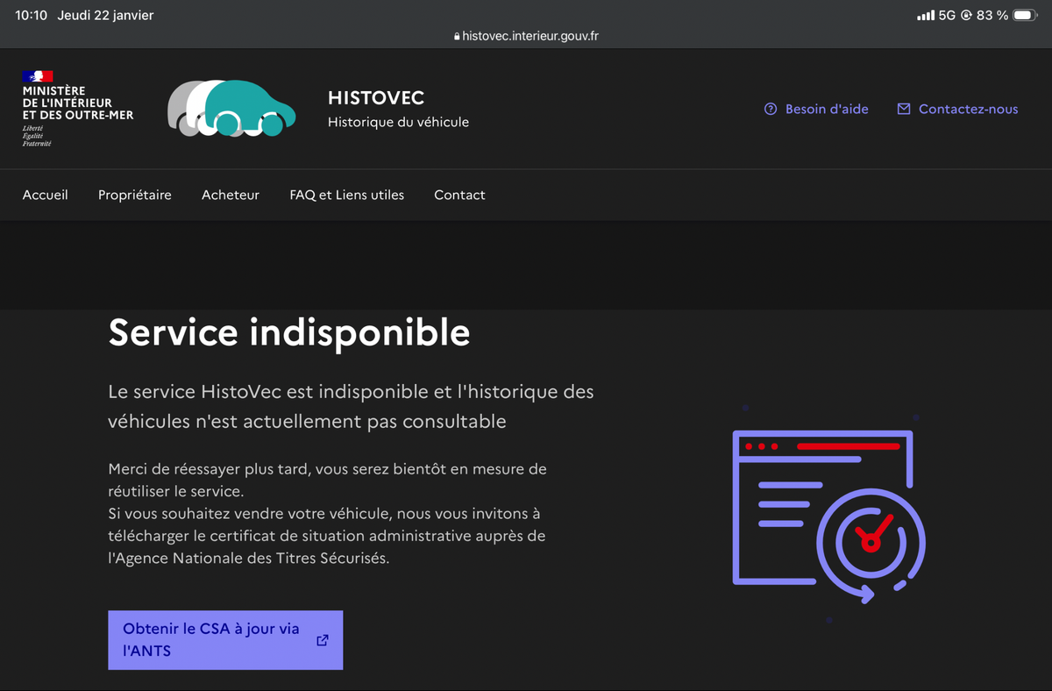Open the Contact navigation item
Screen dimensions: 1052x691
pyautogui.click(x=459, y=195)
